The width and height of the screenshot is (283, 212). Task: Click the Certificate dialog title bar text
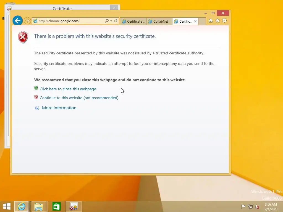coord(62,8)
